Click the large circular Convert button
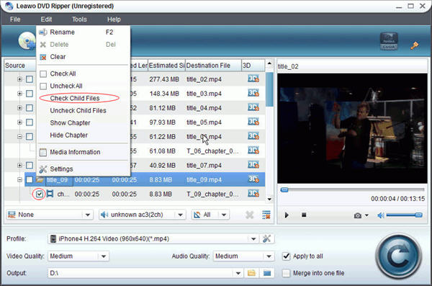Viewport: 432px width, 286px height. pos(399,256)
